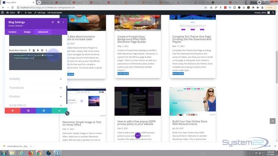This screenshot has width=278, height=156.
Task: Click the GDPR post dark featured image
Action: (138, 101)
